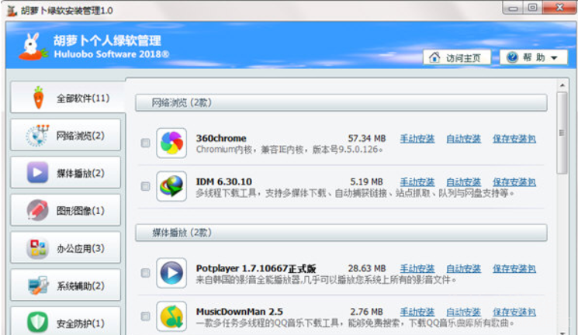Screen dimensions: 578x335
Task: Maximize the 胡萝卜绿软安装管理 window
Action: click(532, 8)
